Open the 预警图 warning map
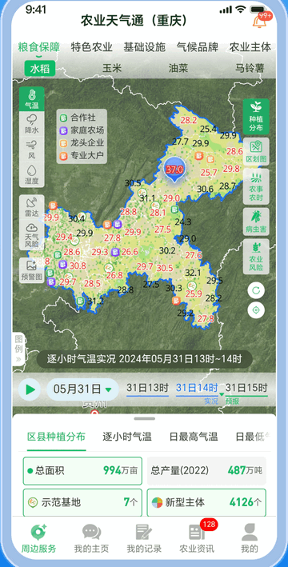Screen dimensions: 288x567 pos(32,270)
